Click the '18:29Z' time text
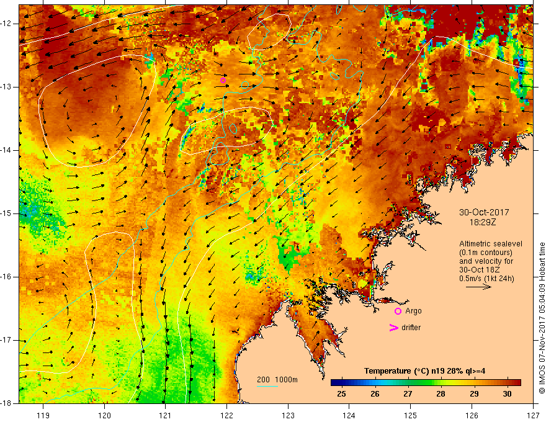 pyautogui.click(x=483, y=222)
